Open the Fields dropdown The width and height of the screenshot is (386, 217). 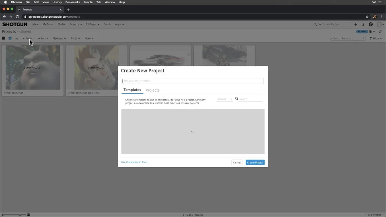click(75, 39)
